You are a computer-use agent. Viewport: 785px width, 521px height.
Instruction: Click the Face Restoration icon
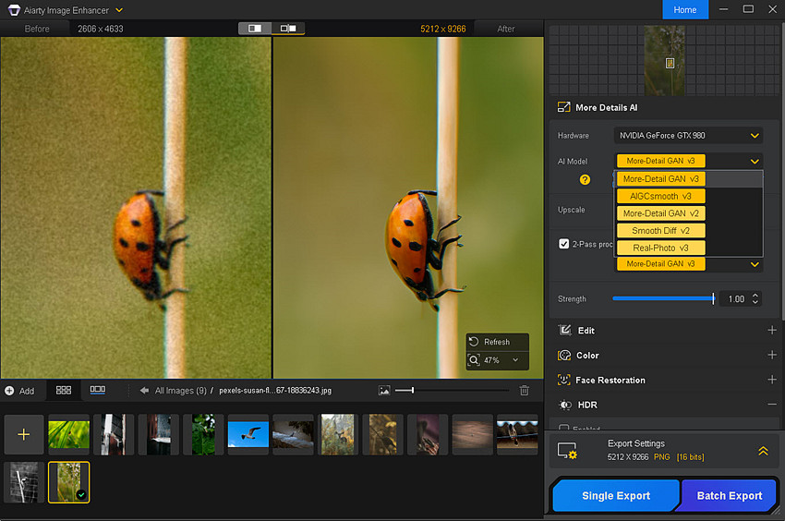click(563, 380)
